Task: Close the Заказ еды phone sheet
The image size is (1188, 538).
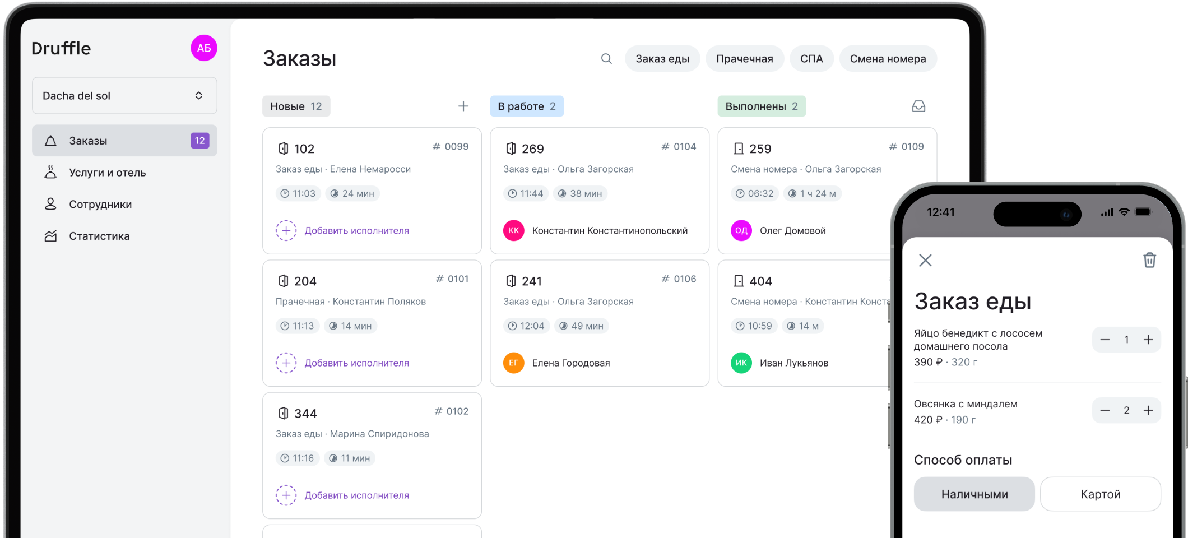Action: 925,260
